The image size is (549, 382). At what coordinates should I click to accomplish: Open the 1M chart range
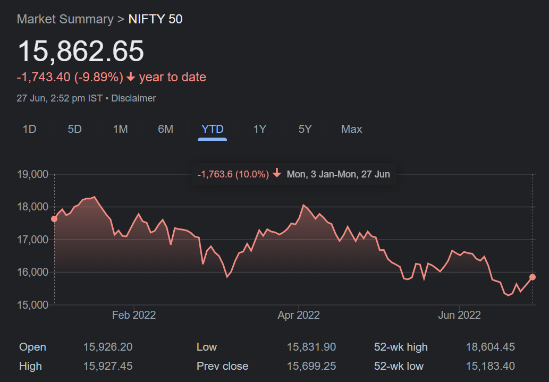tap(120, 129)
